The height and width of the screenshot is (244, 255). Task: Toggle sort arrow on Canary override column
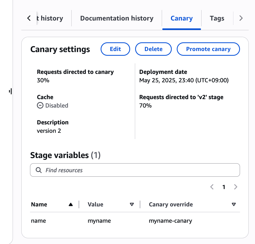233,205
